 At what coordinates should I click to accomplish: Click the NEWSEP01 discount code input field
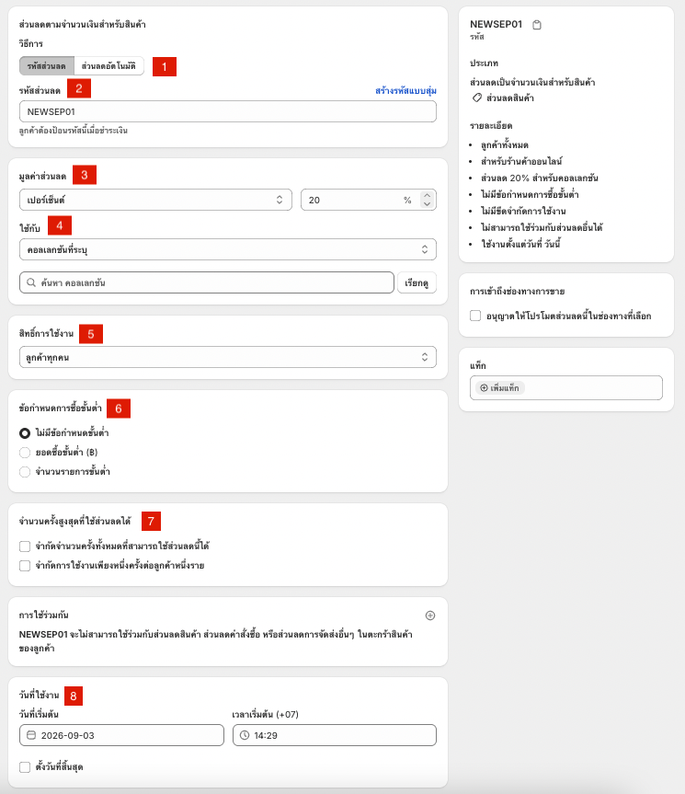[228, 111]
